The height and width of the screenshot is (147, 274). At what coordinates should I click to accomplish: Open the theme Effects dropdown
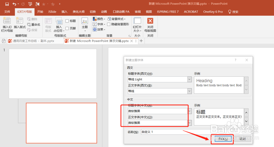click(99, 30)
